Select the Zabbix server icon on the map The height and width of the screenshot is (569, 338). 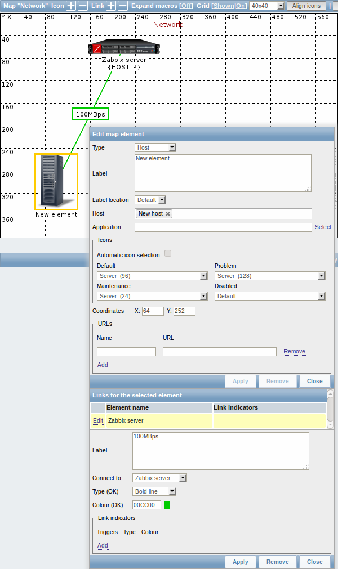point(124,47)
